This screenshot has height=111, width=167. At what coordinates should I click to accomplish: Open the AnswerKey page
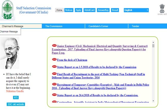(x=103, y=10)
